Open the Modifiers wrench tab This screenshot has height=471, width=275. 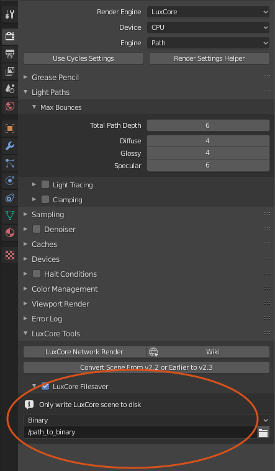pos(9,146)
